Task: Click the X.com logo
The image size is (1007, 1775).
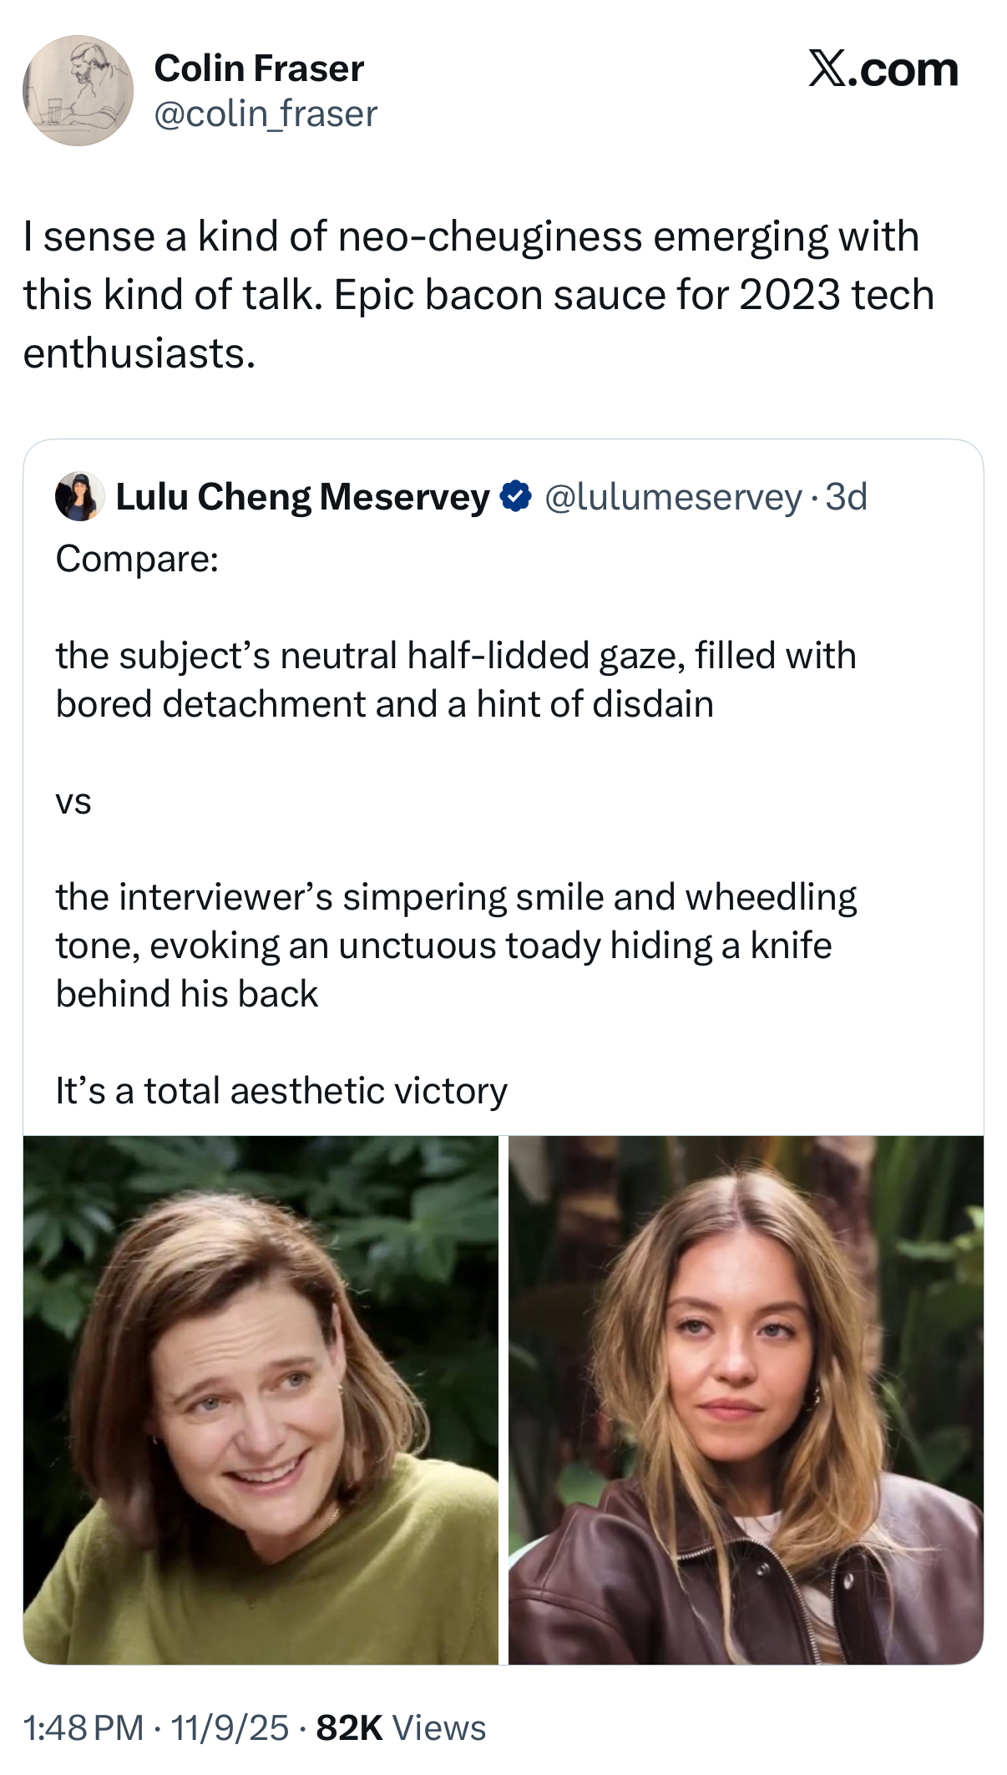Action: tap(883, 69)
